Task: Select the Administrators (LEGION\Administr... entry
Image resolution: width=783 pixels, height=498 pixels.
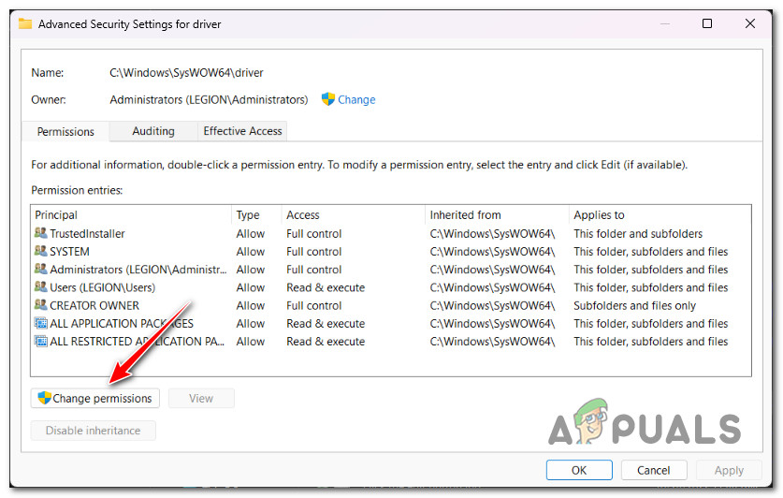Action: click(390, 270)
